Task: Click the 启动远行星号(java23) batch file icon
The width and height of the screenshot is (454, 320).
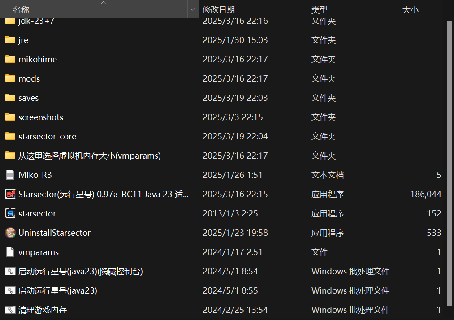Action: pos(10,290)
